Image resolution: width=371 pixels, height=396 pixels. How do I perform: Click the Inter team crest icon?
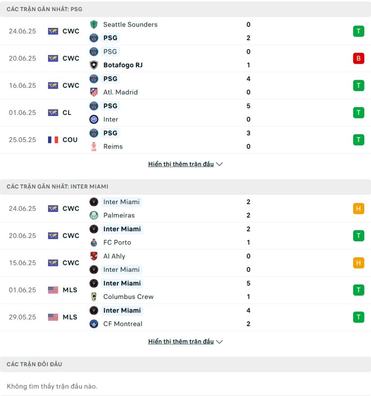94,119
